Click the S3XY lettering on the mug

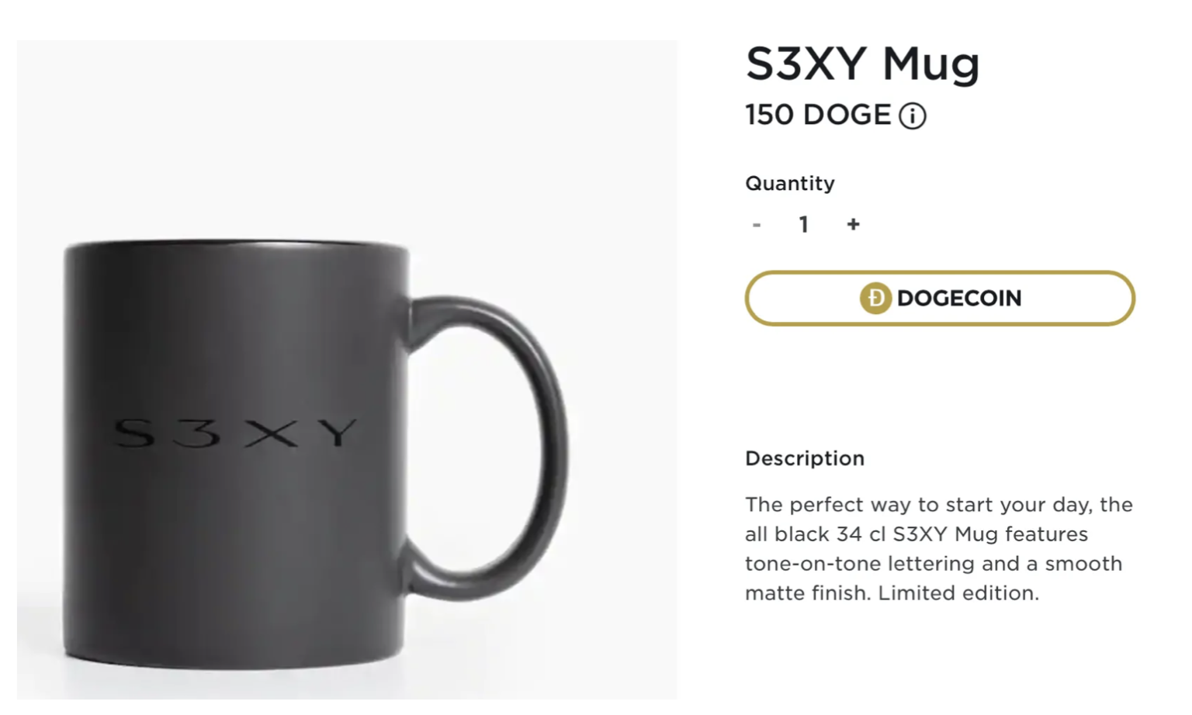(235, 433)
